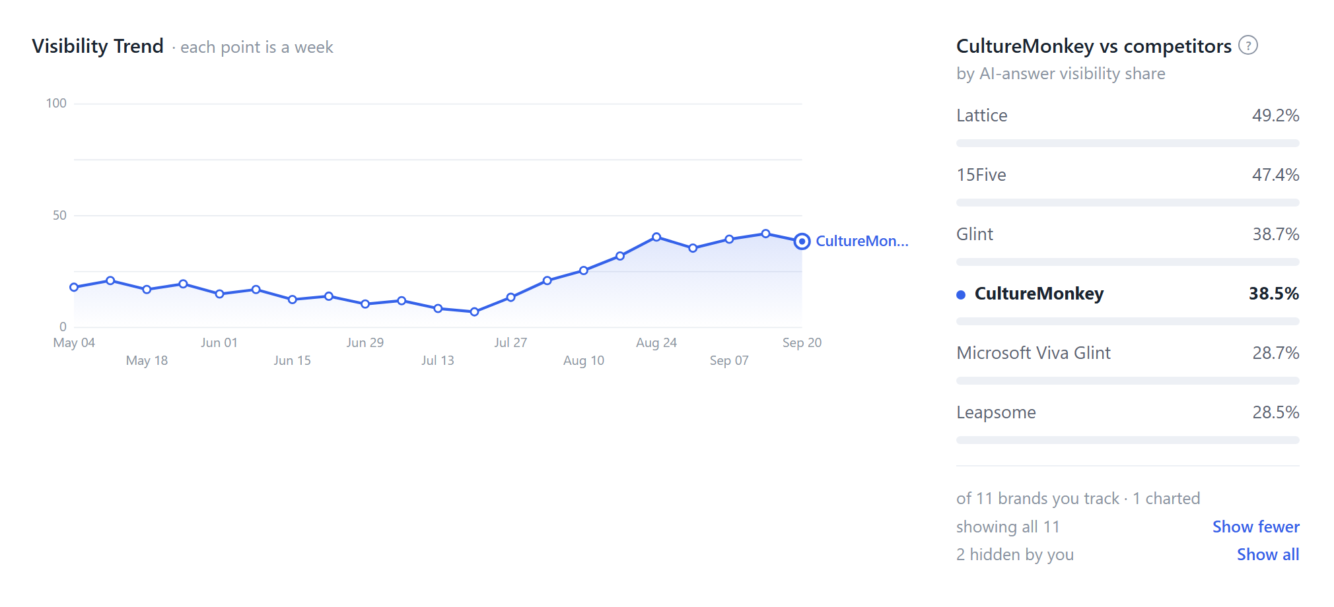Open the help icon beside competitors heading

pos(1247,46)
